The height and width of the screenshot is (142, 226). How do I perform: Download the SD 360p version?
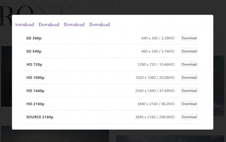[x=189, y=38]
